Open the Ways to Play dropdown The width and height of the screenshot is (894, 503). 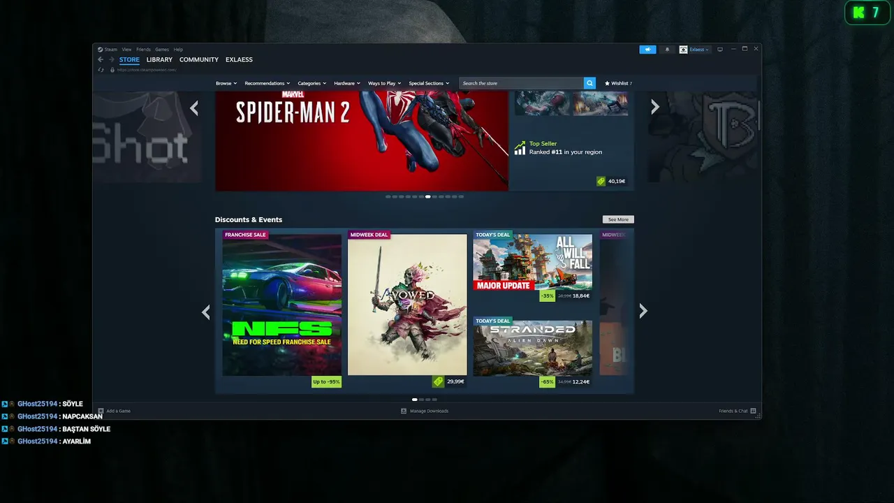click(x=385, y=83)
